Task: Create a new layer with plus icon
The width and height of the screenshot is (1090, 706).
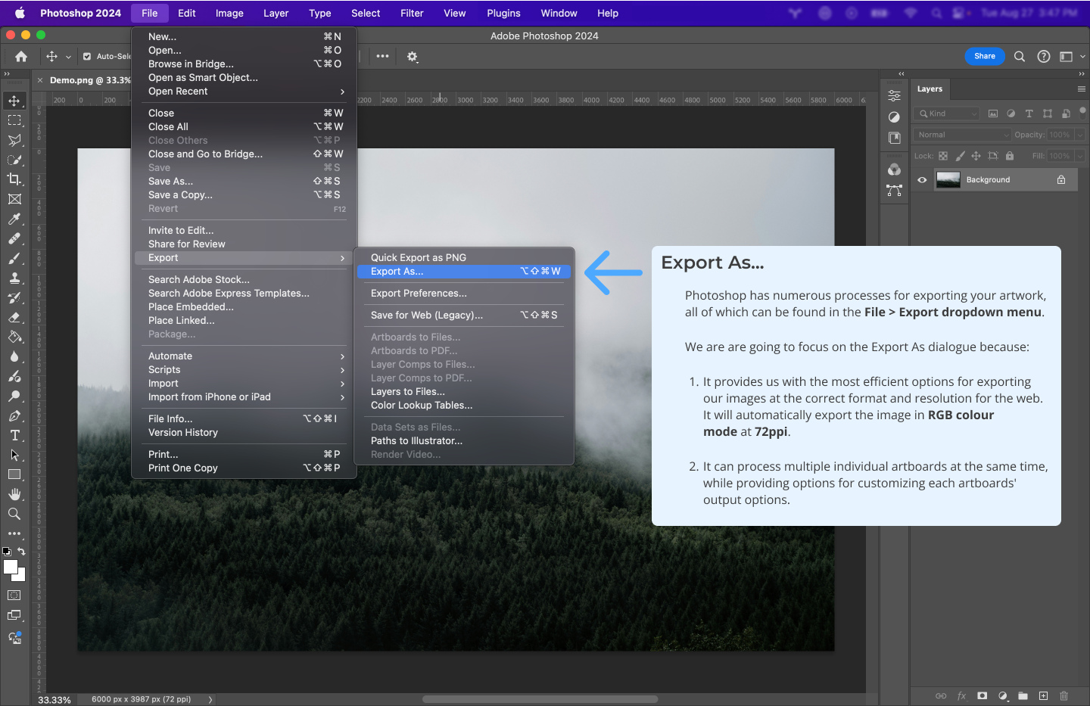Action: pos(1043,695)
